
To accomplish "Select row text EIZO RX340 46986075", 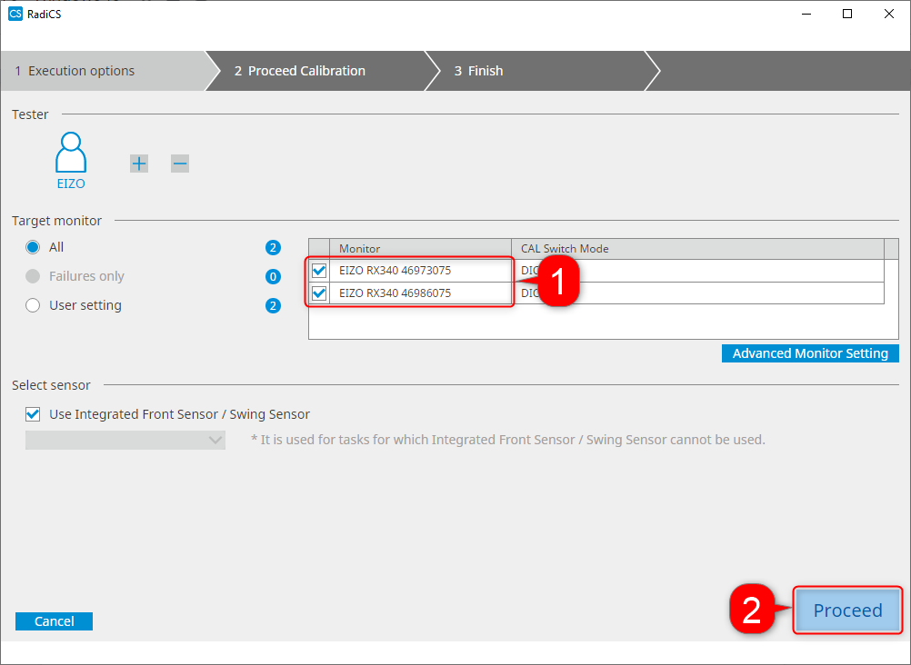I will [395, 293].
